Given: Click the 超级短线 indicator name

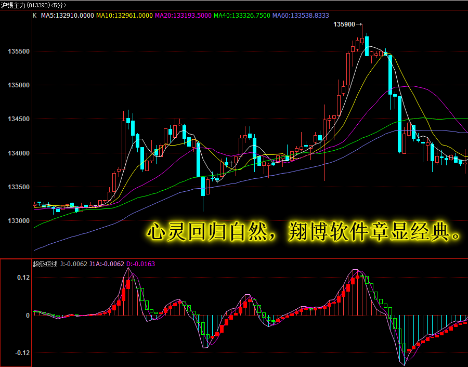Looking at the screenshot, I should coord(45,264).
